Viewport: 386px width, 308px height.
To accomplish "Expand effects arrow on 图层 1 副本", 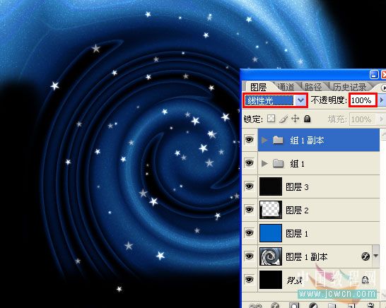I will [375, 256].
